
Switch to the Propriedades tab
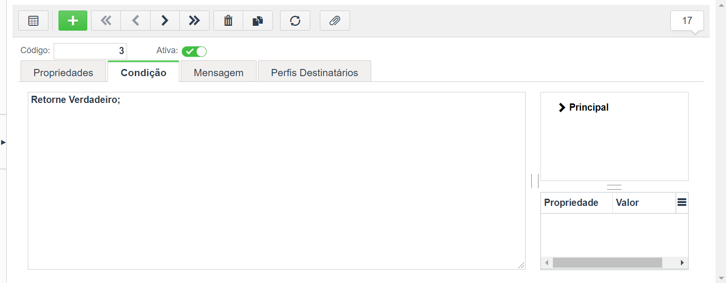[x=63, y=73]
